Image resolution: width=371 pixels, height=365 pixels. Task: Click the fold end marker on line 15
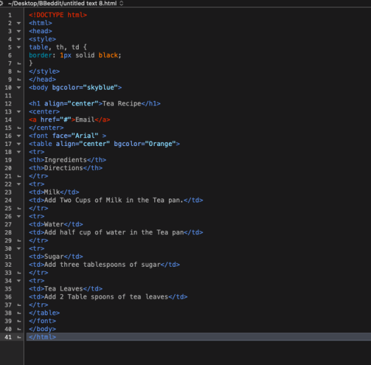point(19,128)
